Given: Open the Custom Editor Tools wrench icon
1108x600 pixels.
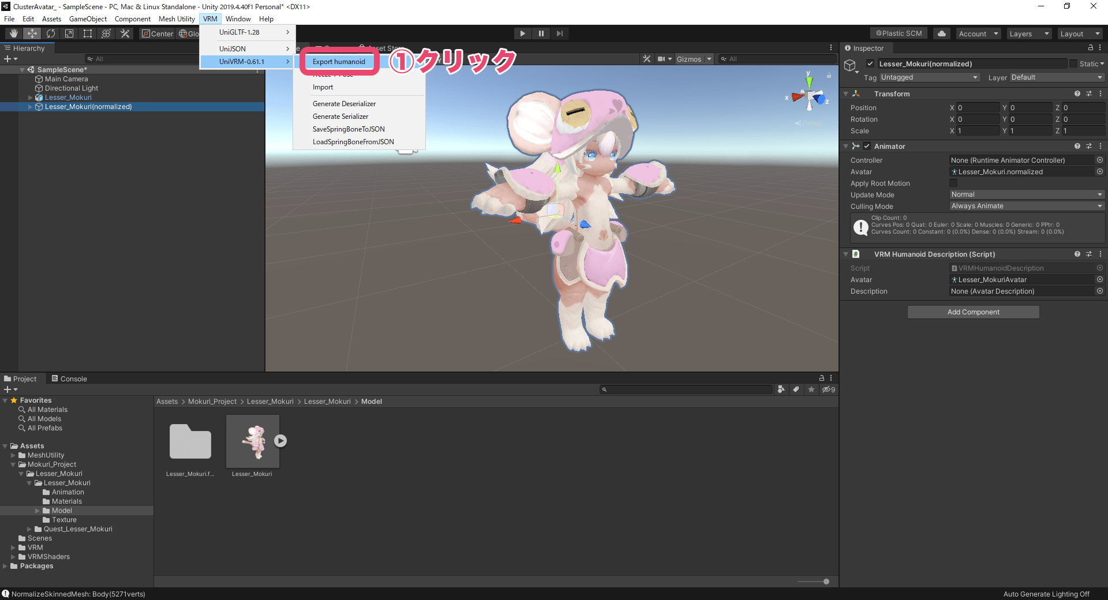Looking at the screenshot, I should coord(125,33).
